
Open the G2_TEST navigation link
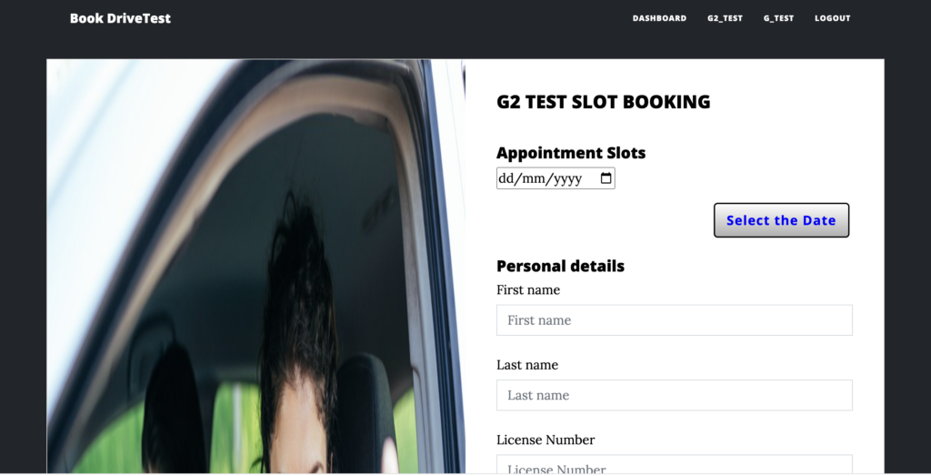pyautogui.click(x=725, y=18)
